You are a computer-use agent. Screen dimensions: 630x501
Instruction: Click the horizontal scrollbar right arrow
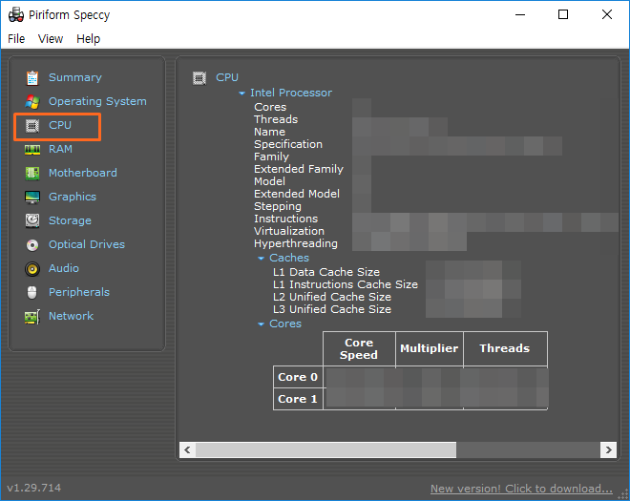(x=608, y=449)
